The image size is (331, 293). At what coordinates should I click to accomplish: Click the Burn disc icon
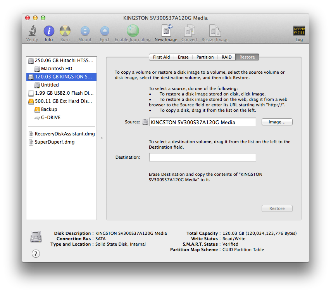click(x=65, y=31)
